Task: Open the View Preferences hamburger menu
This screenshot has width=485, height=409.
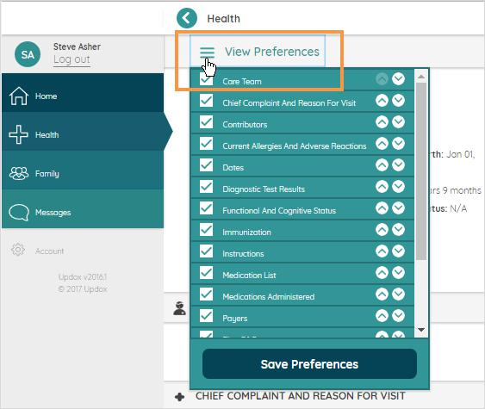Action: tap(208, 53)
